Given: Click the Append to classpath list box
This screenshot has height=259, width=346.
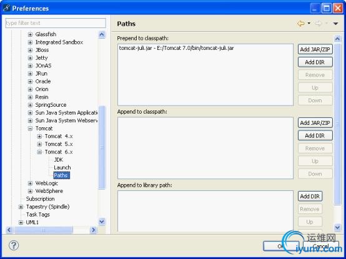Looking at the screenshot, I should (x=205, y=148).
